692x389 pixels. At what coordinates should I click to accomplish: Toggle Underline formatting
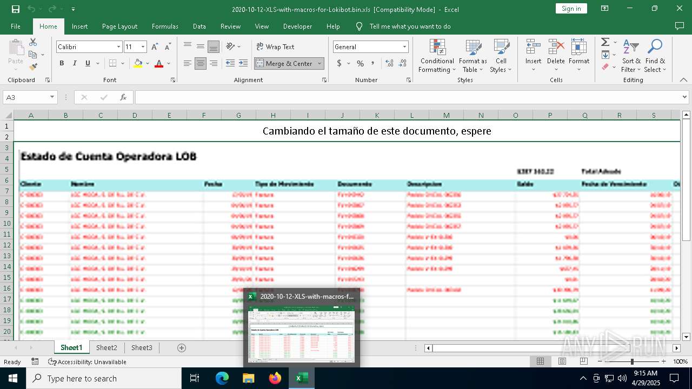(88, 63)
